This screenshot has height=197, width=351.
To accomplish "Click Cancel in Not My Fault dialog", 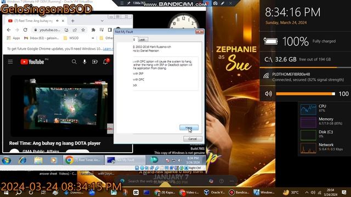I will point(193,138).
